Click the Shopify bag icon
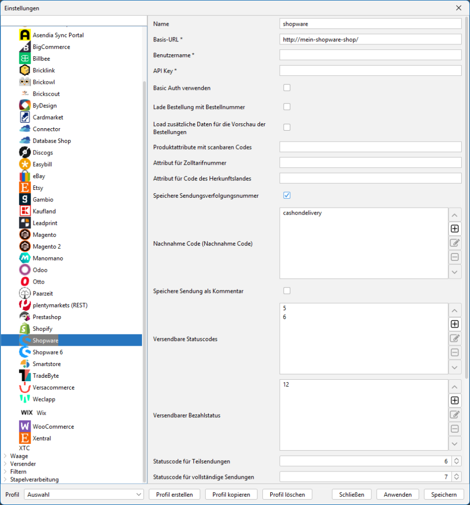This screenshot has width=470, height=505. (x=25, y=328)
